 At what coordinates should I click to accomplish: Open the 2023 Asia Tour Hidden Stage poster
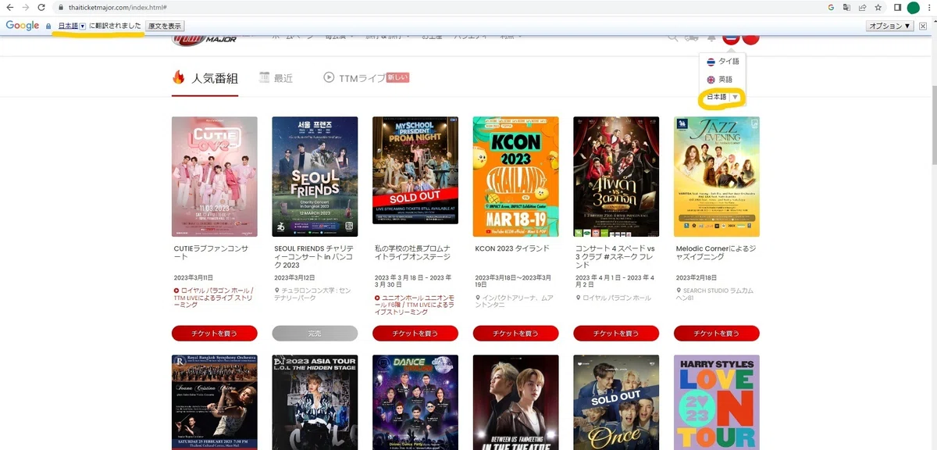pos(315,402)
